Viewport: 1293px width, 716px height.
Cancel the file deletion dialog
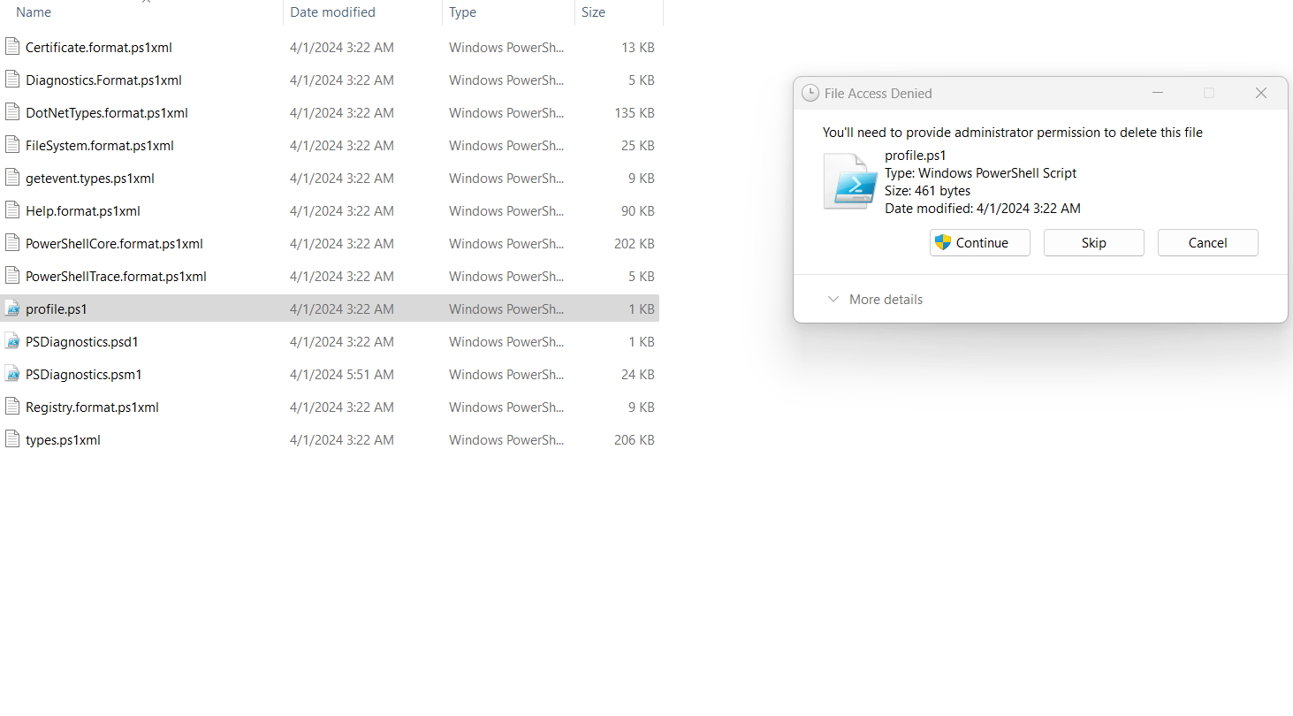[x=1207, y=242]
